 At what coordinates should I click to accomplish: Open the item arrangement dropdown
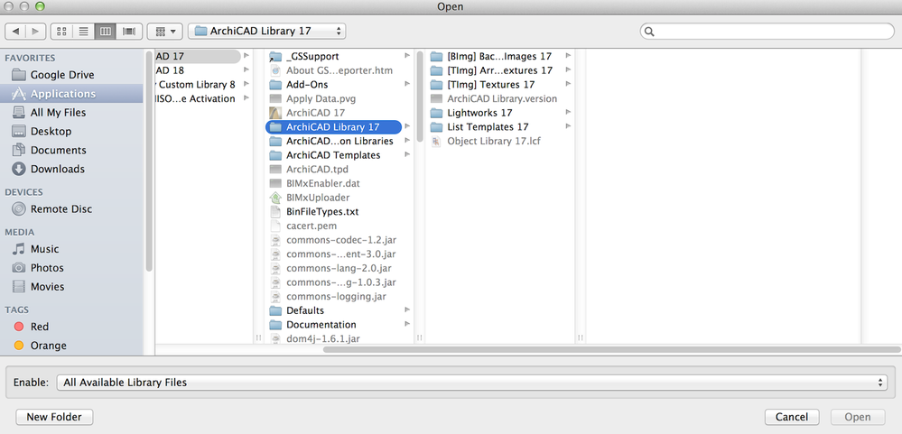tap(165, 31)
